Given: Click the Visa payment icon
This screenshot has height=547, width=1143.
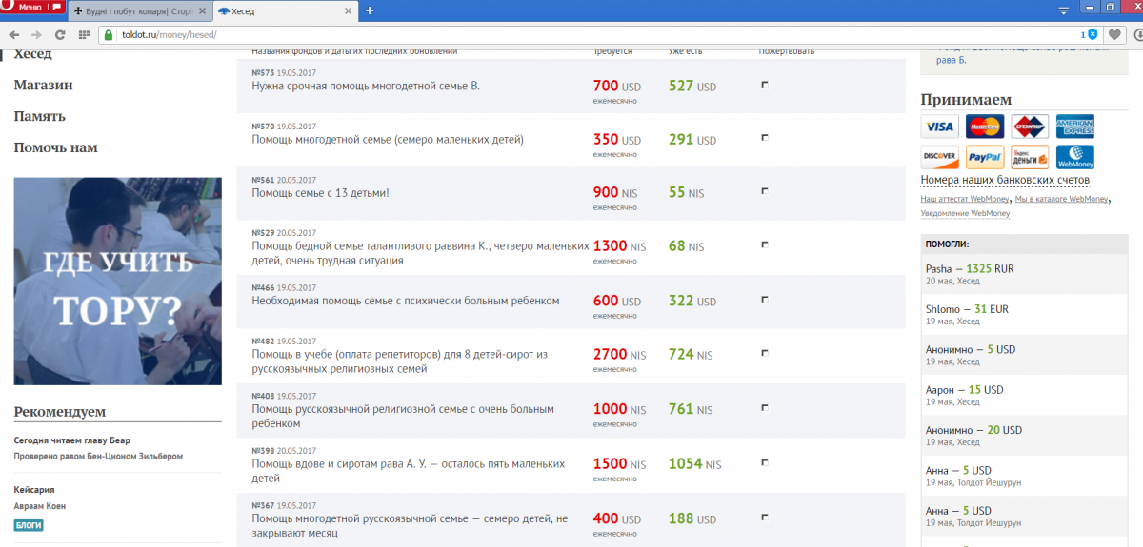Looking at the screenshot, I should click(x=939, y=127).
